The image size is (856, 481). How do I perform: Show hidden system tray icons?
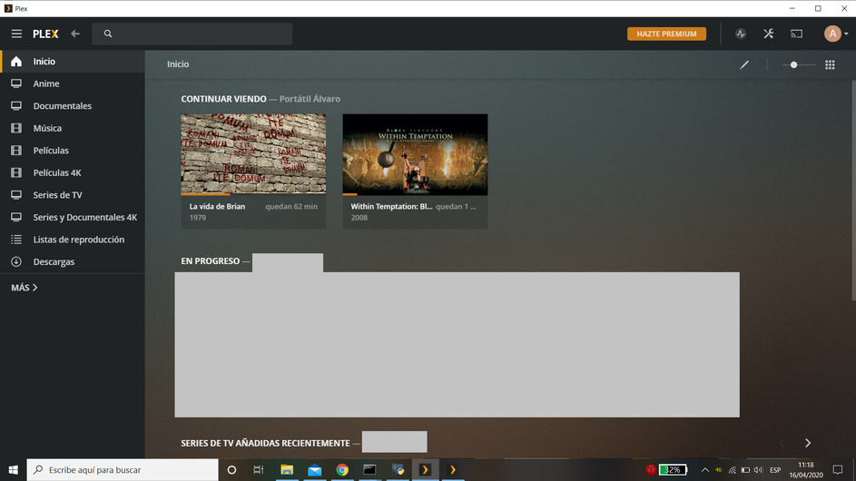pos(704,469)
